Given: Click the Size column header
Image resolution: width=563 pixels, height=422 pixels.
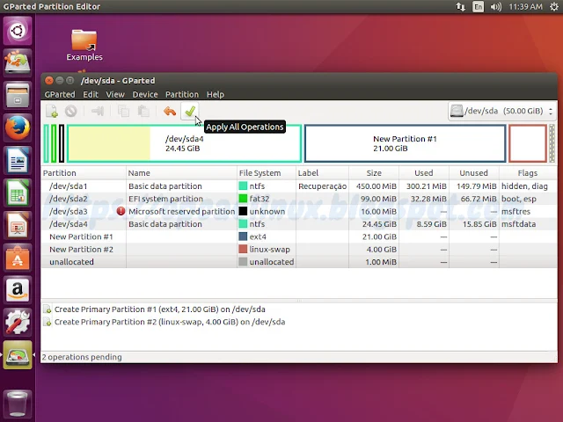Looking at the screenshot, I should click(x=374, y=173).
